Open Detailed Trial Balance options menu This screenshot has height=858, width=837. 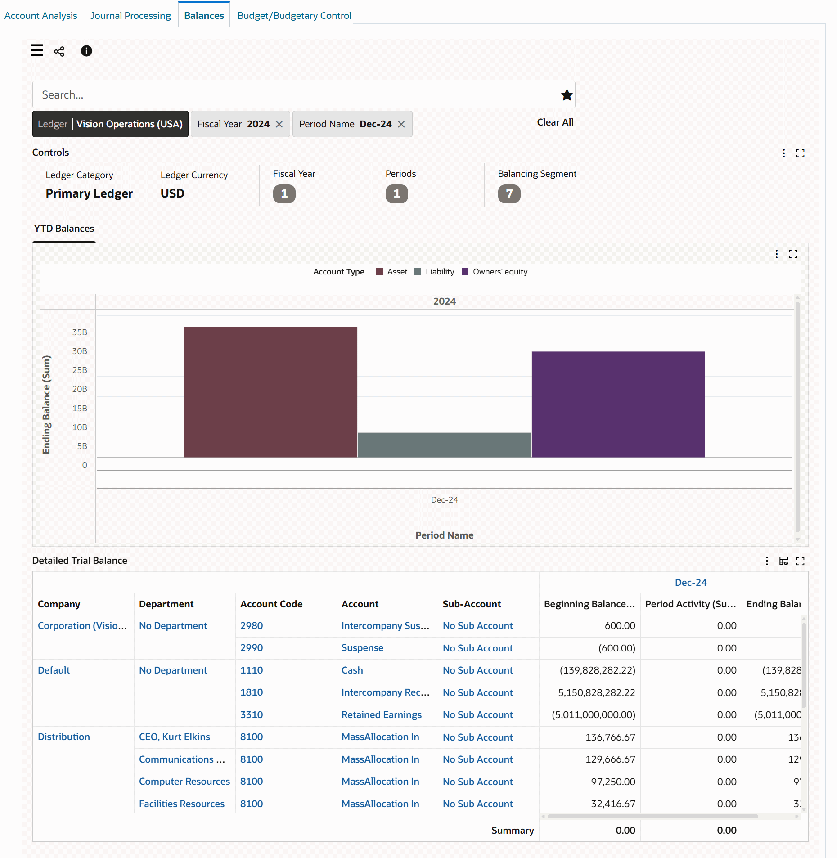click(x=767, y=561)
